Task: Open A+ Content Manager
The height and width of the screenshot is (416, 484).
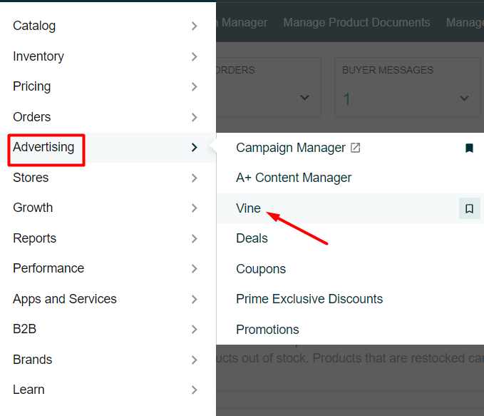Action: point(294,178)
